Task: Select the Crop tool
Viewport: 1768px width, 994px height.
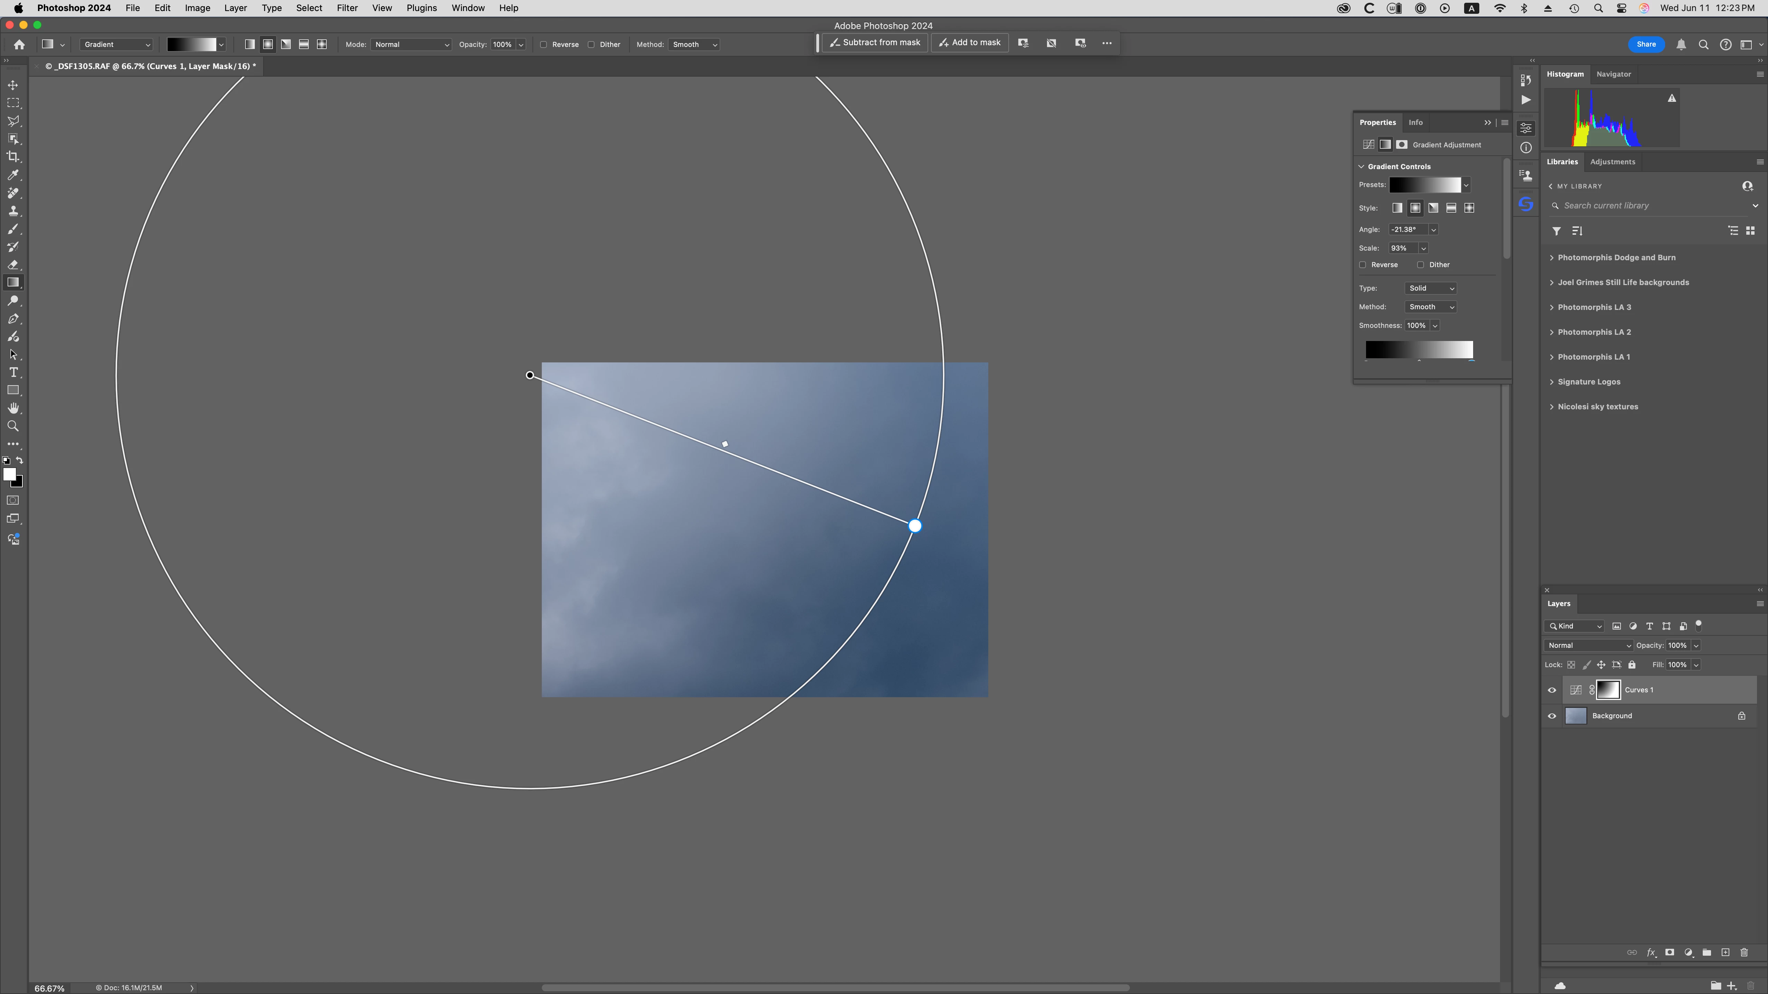Action: pyautogui.click(x=13, y=157)
